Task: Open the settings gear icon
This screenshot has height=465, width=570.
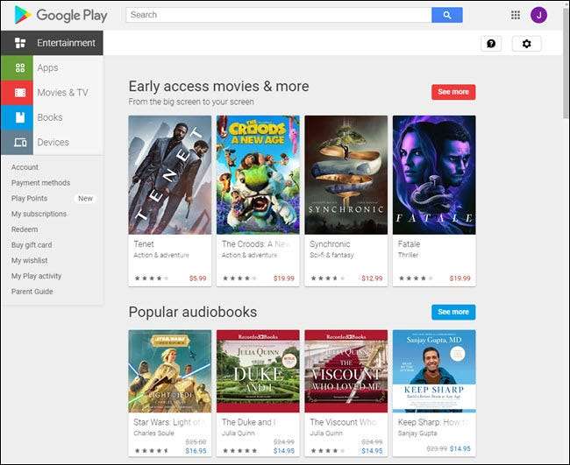Action: point(526,44)
